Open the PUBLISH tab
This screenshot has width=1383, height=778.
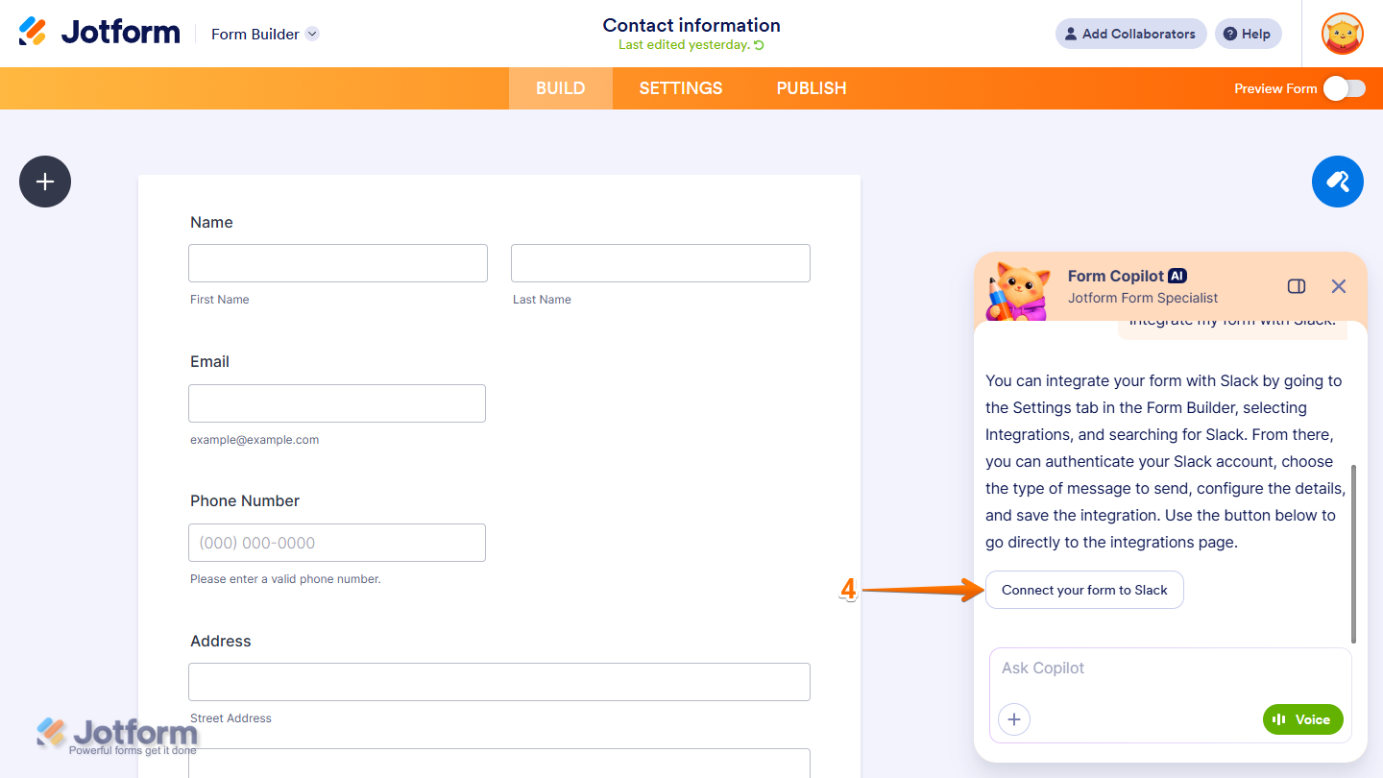811,87
